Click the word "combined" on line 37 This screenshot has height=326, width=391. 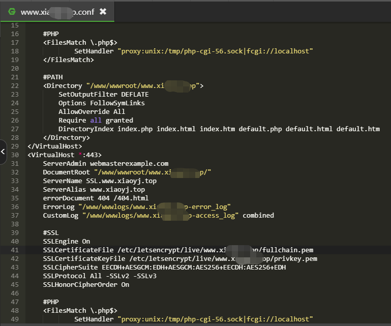(x=258, y=216)
